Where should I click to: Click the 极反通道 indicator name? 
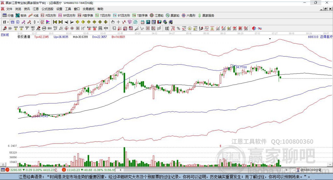[x=24, y=37]
